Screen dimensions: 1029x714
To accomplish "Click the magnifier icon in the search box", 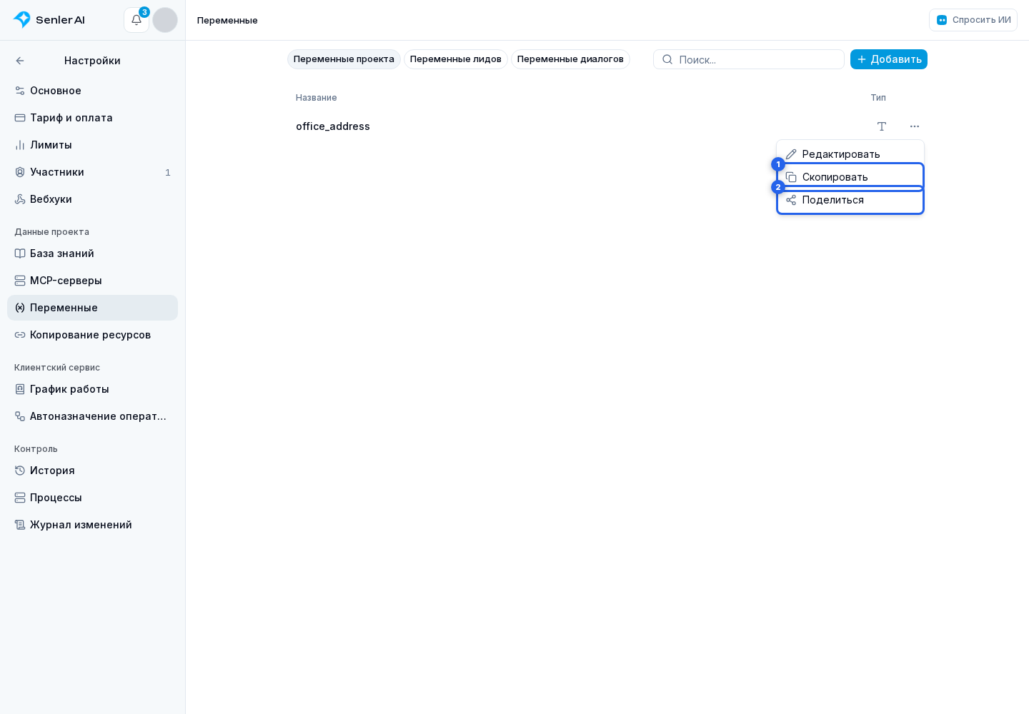I will coord(667,59).
